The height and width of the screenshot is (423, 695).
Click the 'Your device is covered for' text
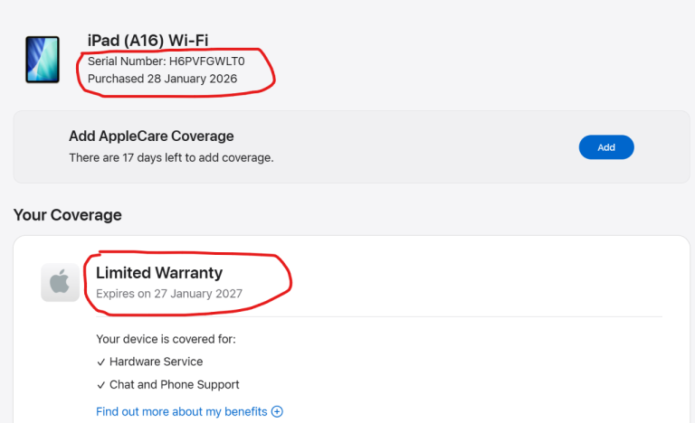tap(166, 339)
